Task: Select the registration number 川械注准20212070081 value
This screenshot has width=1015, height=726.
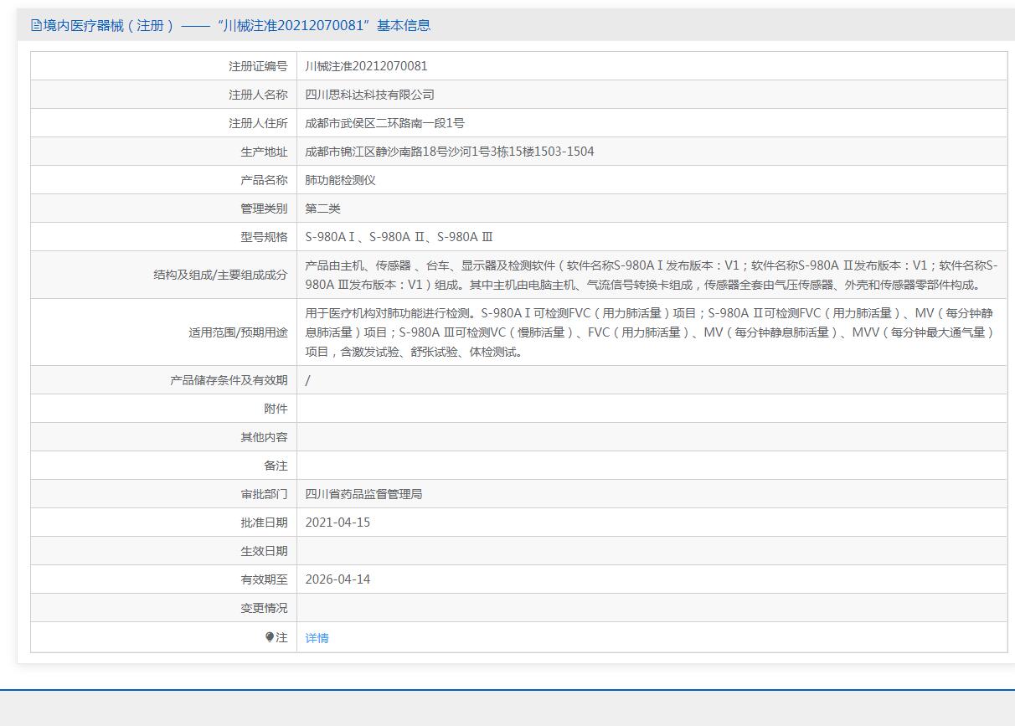Action: click(366, 66)
